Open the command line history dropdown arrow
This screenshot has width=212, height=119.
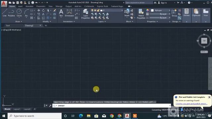170,106
